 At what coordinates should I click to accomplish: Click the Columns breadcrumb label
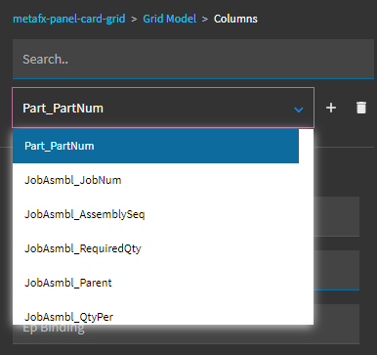tap(235, 19)
